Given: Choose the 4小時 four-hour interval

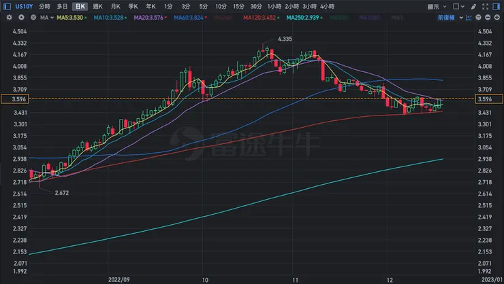Looking at the screenshot, I should pos(327,6).
